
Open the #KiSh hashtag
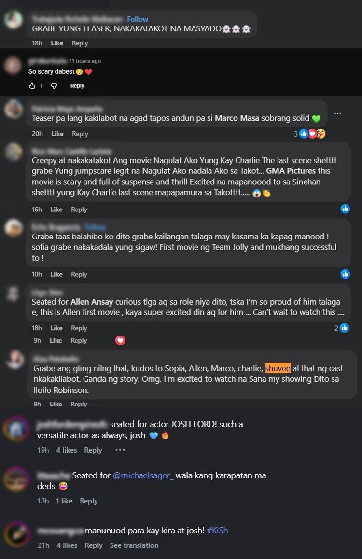click(x=217, y=531)
